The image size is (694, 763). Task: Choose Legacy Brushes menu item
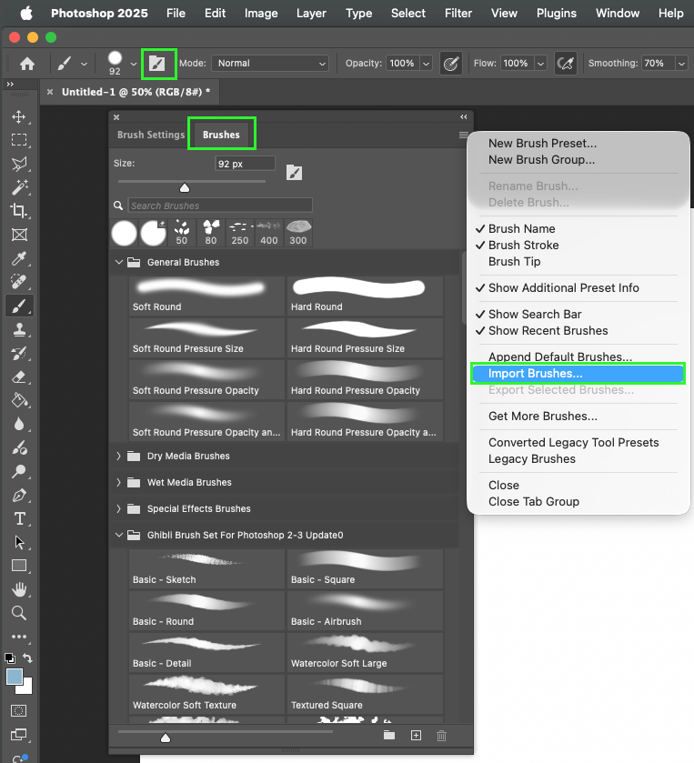(532, 459)
